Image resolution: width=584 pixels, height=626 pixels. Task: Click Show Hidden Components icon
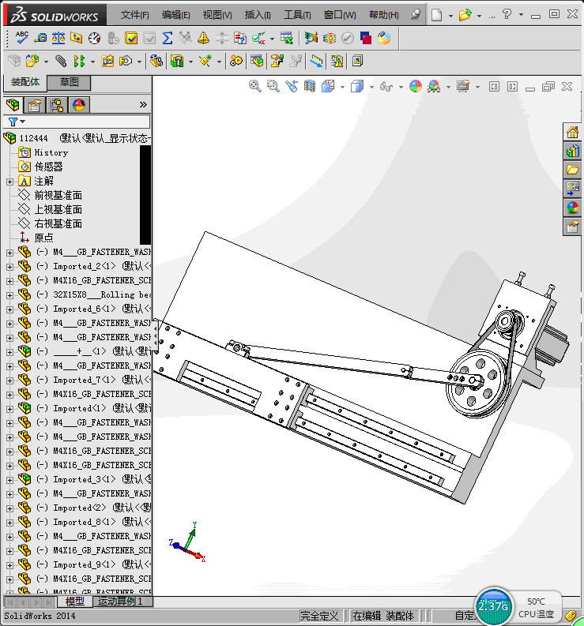[x=156, y=61]
